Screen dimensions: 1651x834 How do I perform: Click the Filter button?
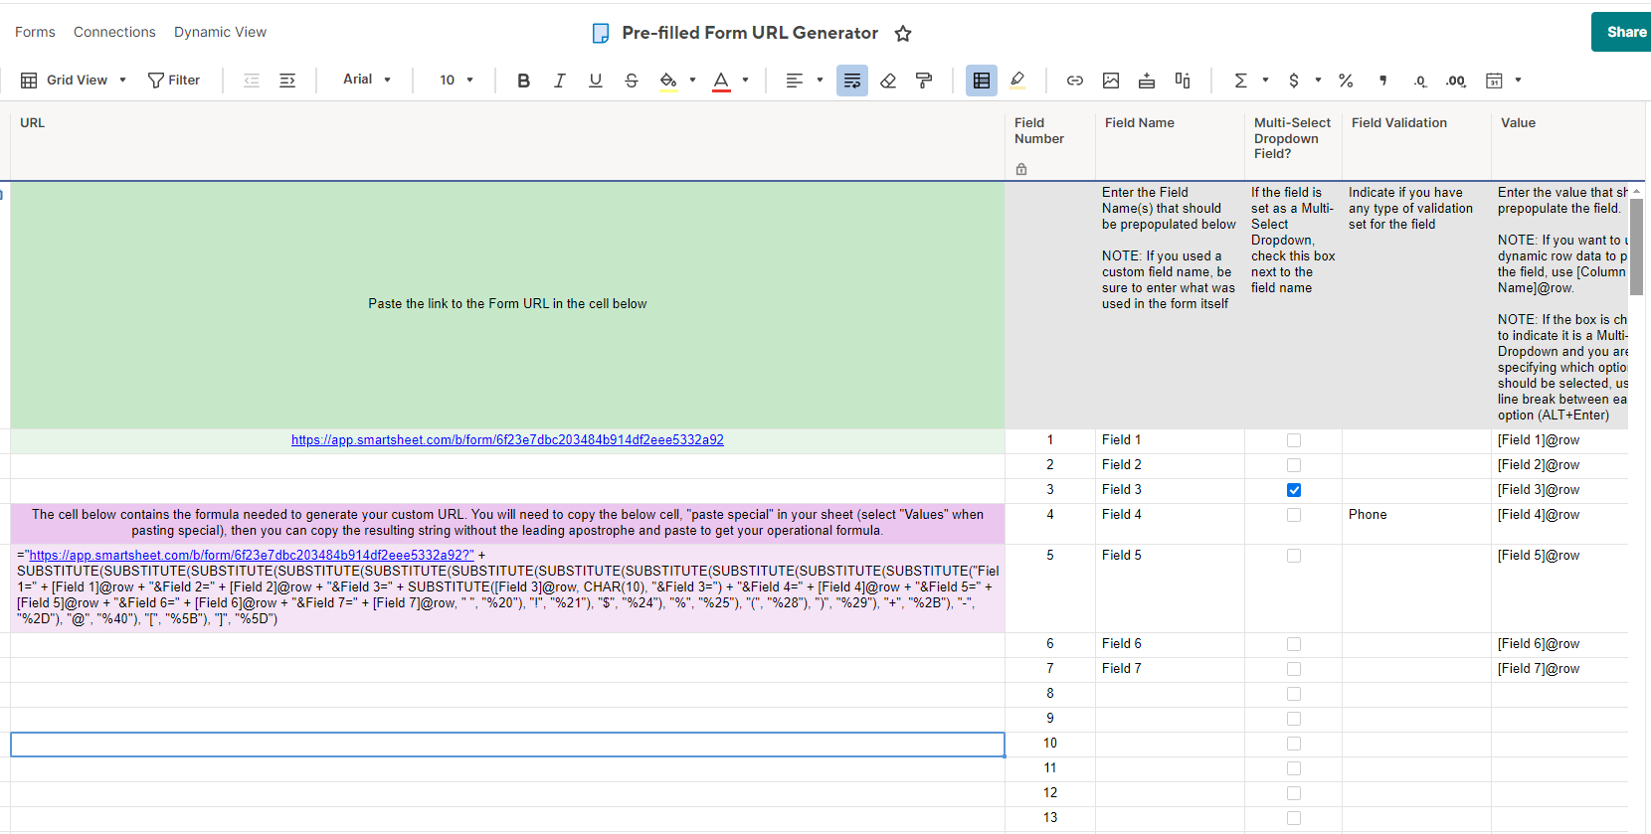(x=174, y=81)
